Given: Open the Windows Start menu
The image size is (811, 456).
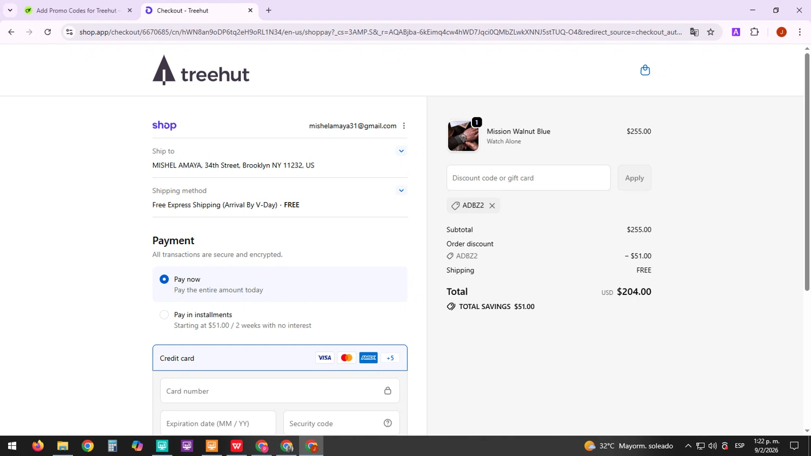Looking at the screenshot, I should [12, 446].
